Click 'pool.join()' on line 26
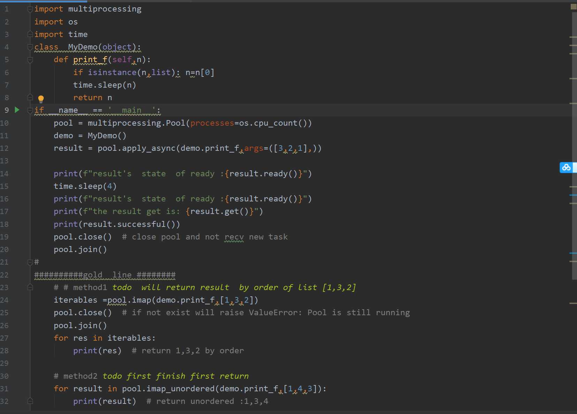The width and height of the screenshot is (577, 414). point(80,326)
